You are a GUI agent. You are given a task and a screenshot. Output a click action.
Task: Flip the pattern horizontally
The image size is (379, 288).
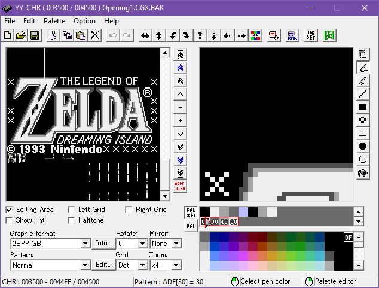tap(145, 35)
